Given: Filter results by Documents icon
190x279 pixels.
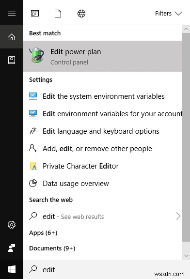Looking at the screenshot, I should coord(58,14).
